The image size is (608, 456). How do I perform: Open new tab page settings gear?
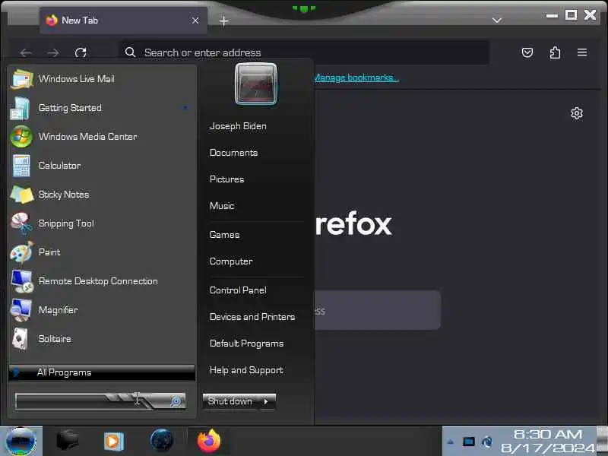(x=577, y=113)
